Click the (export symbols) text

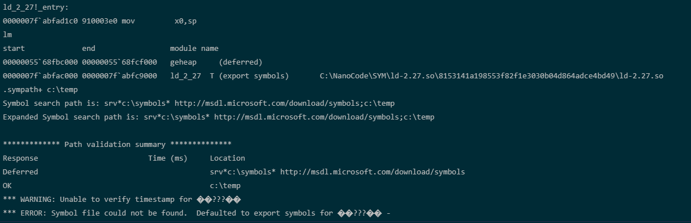click(254, 76)
